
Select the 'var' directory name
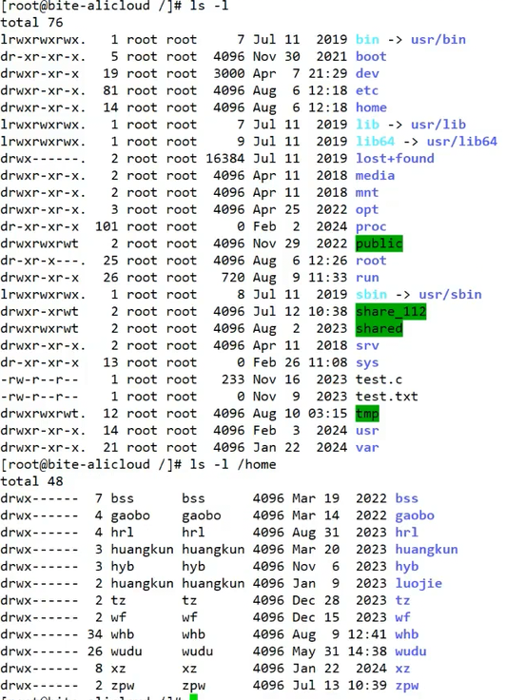(x=367, y=448)
